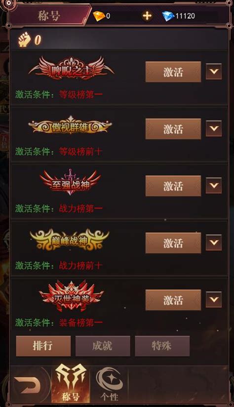Activate the 傲视群雄 title with 激活
The height and width of the screenshot is (407, 234).
173,129
